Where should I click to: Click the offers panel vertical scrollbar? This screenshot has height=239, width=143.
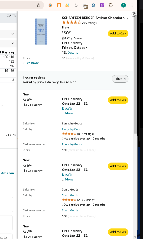[135, 75]
